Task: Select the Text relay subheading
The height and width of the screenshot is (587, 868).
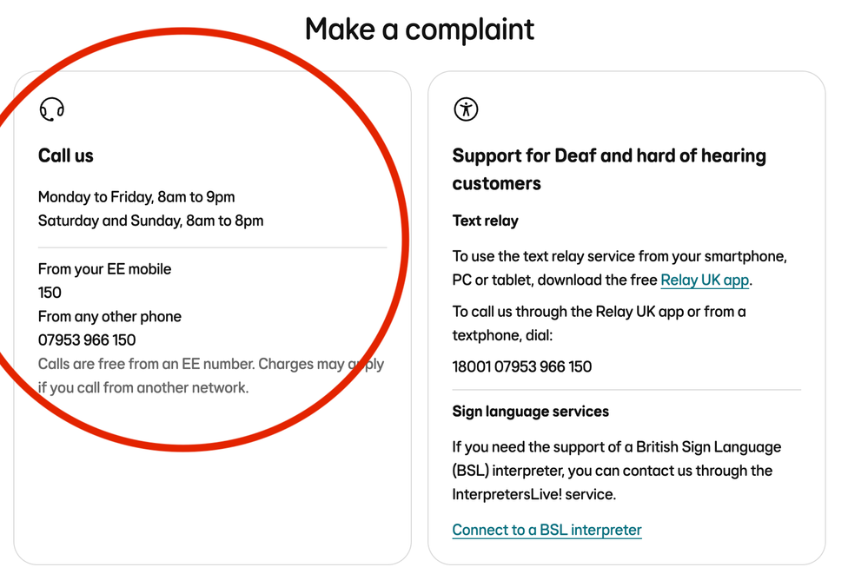Action: pos(486,221)
